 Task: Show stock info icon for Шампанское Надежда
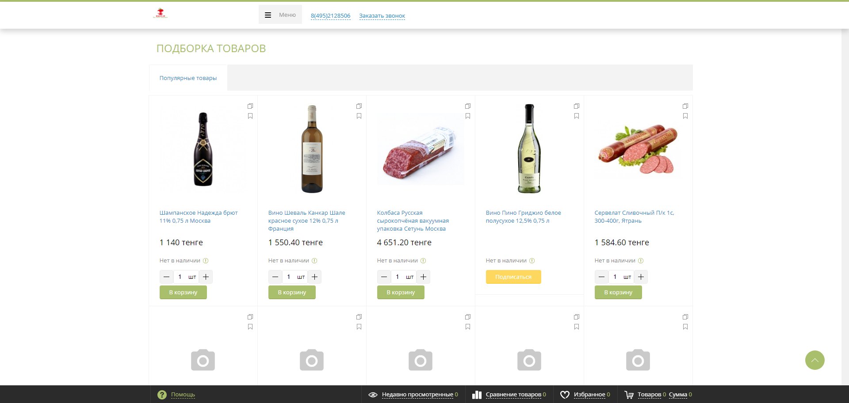pyautogui.click(x=206, y=261)
